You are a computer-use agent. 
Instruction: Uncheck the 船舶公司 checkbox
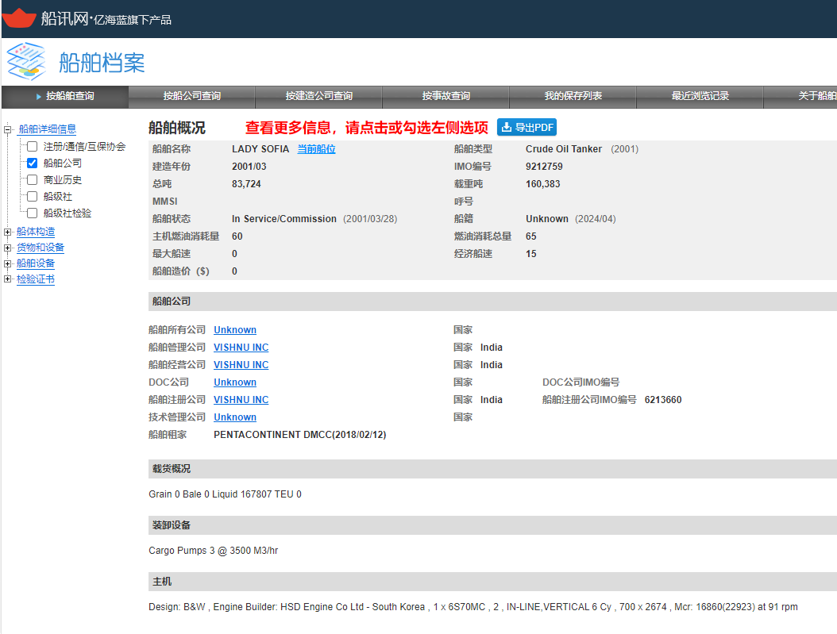[32, 163]
